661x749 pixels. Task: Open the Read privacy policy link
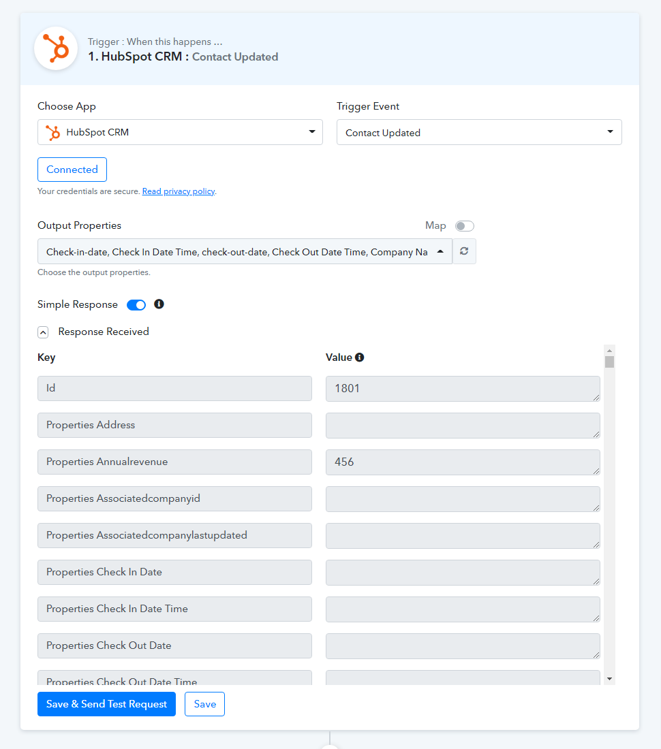[179, 191]
